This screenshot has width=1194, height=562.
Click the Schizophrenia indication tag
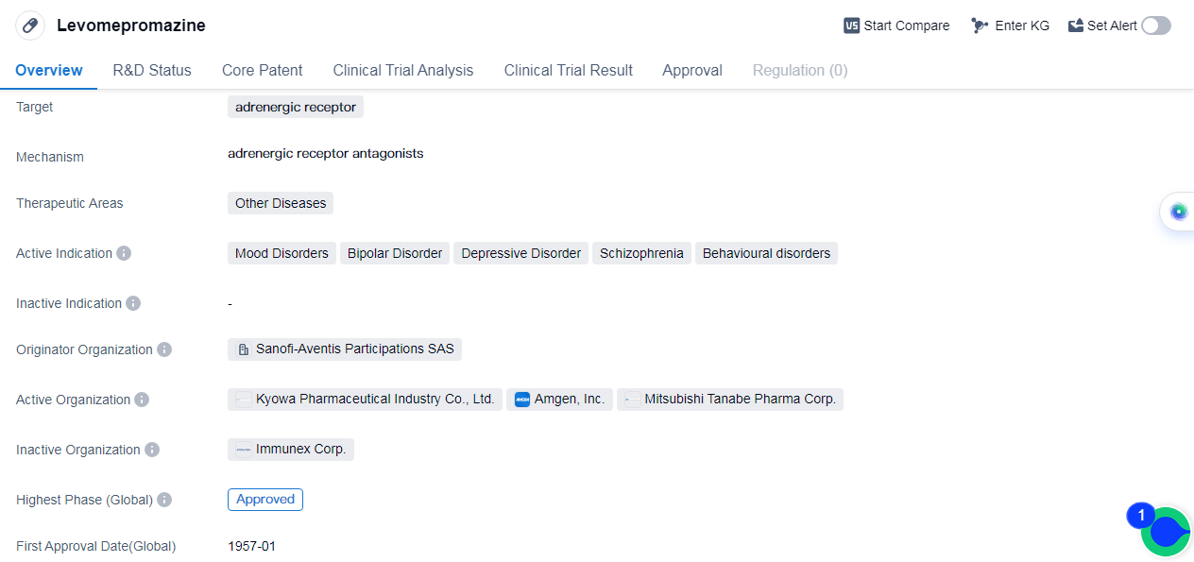[641, 253]
